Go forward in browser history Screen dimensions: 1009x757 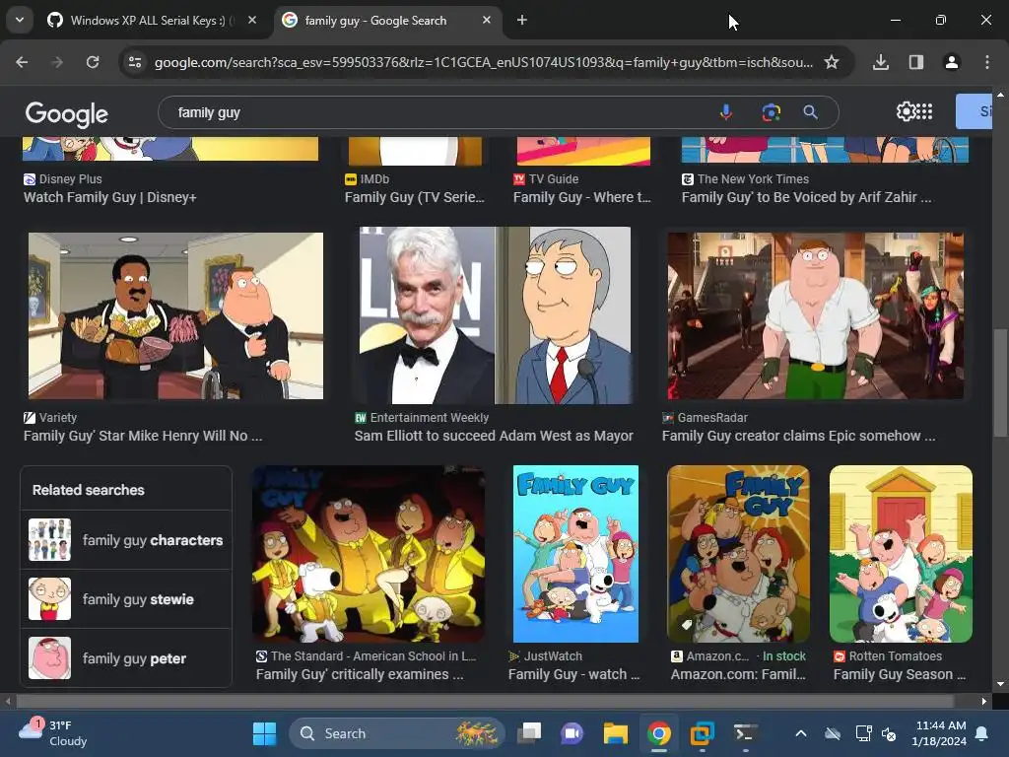click(57, 62)
